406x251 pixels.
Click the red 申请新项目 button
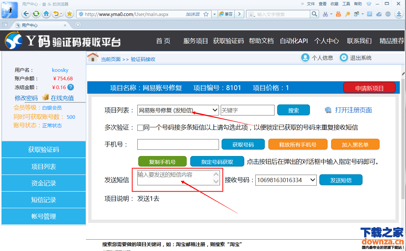point(369,88)
